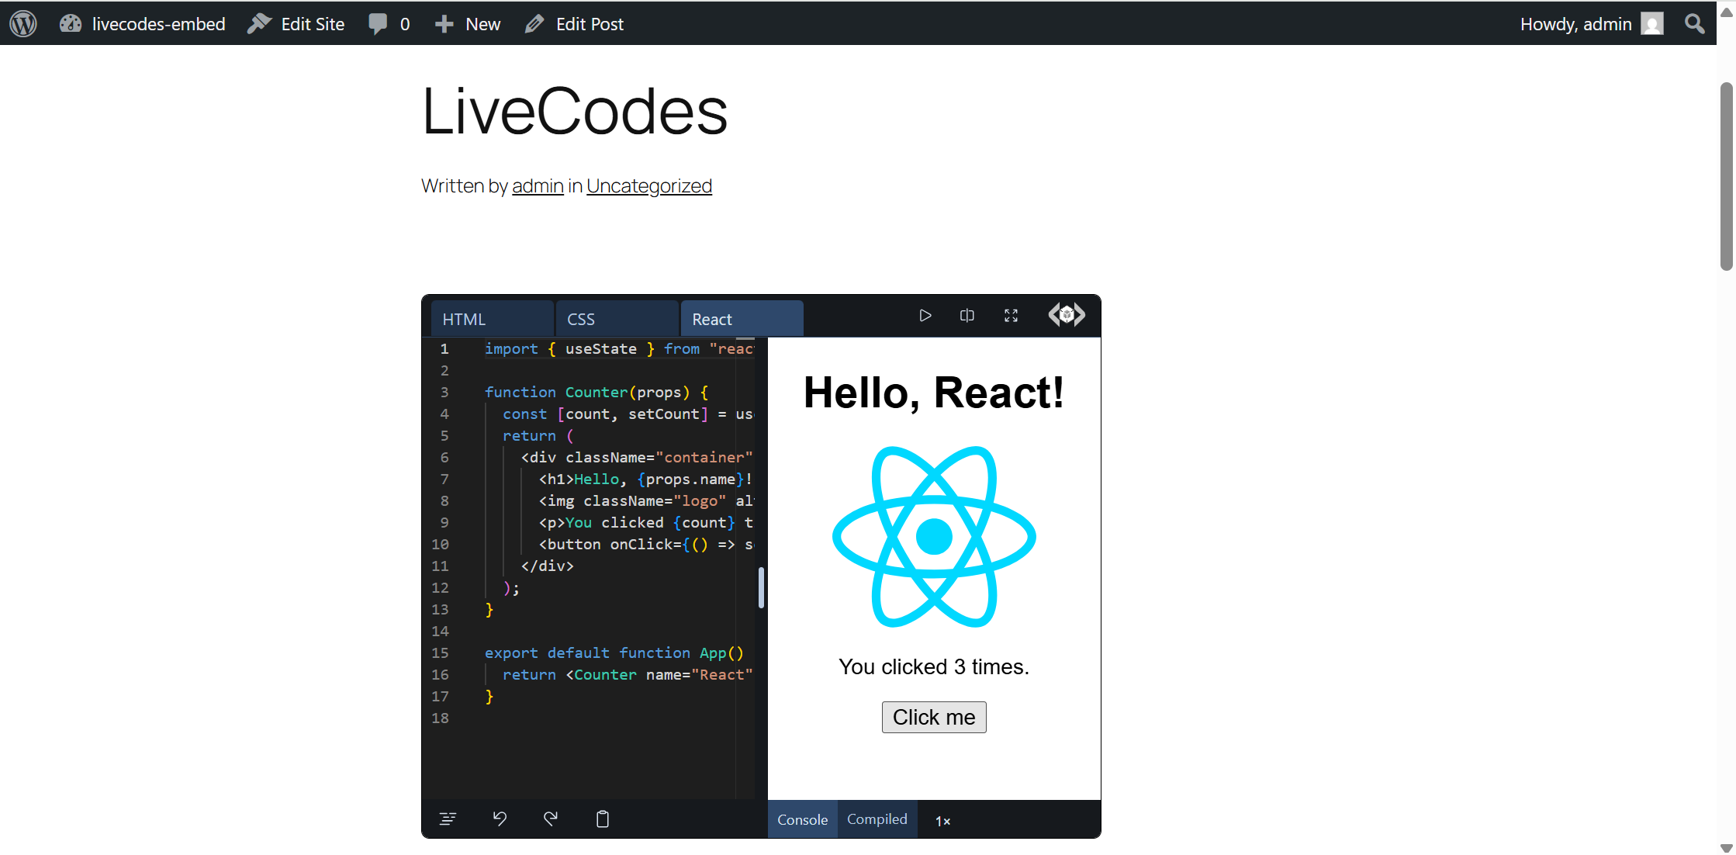Click the redo icon in editor toolbar

[551, 819]
